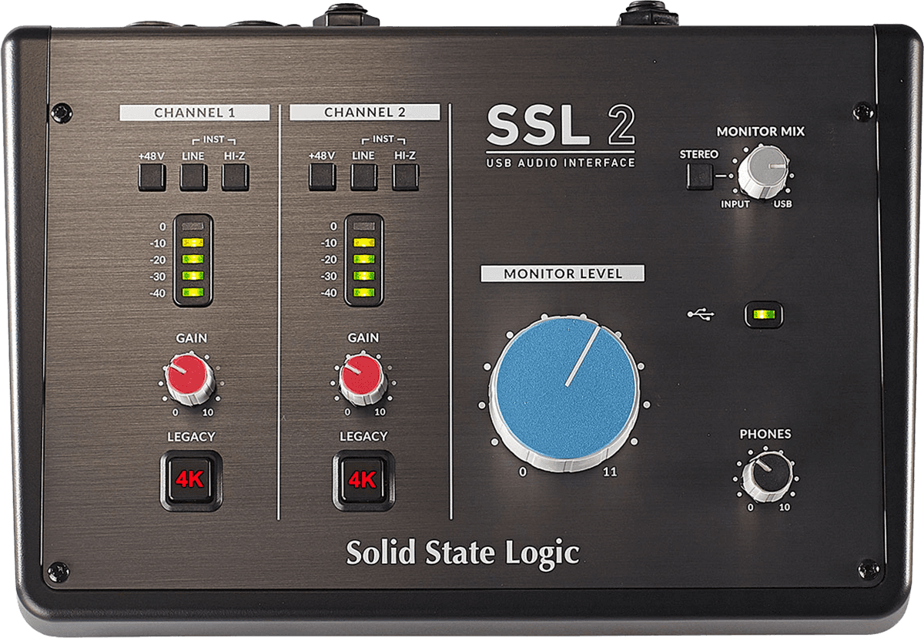Click the Channel 2 red GAIN knob
This screenshot has height=638, width=924.
point(363,379)
